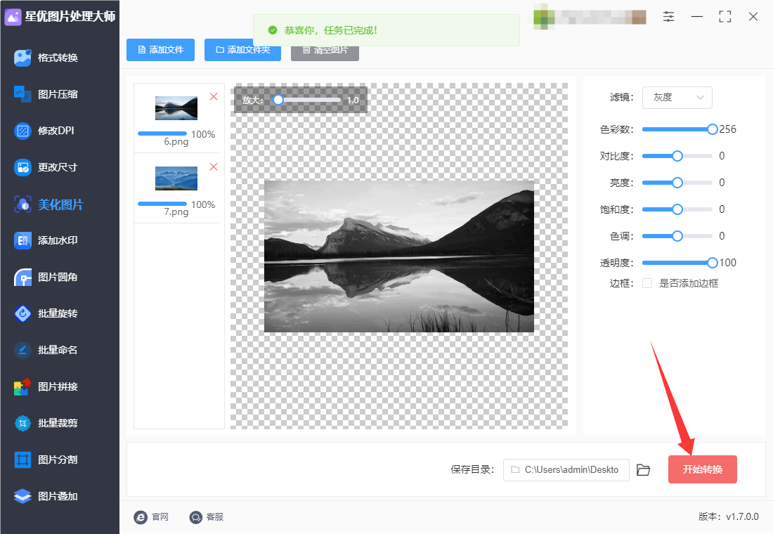Click the 6.png file name
773x534 pixels.
[176, 142]
